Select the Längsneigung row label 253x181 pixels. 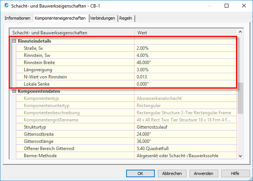point(38,70)
